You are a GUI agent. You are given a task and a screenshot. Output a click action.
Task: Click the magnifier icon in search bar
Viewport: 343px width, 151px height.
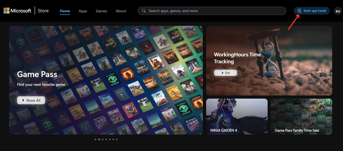[x=144, y=11]
